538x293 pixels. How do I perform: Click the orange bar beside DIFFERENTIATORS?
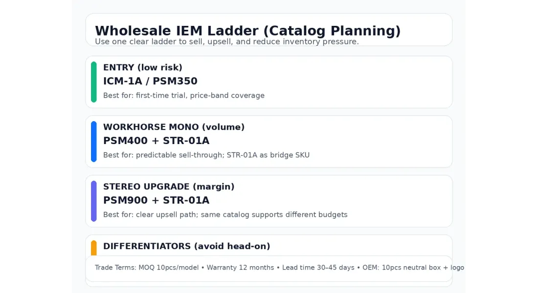click(94, 248)
